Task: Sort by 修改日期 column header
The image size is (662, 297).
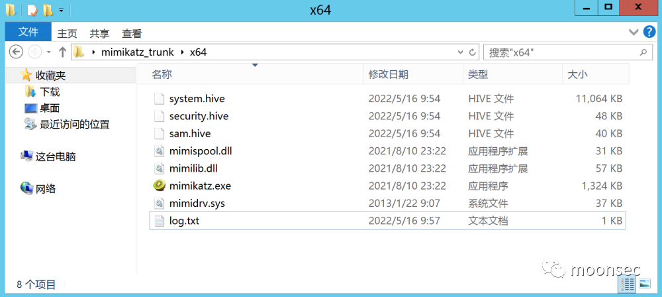Action: (413, 74)
